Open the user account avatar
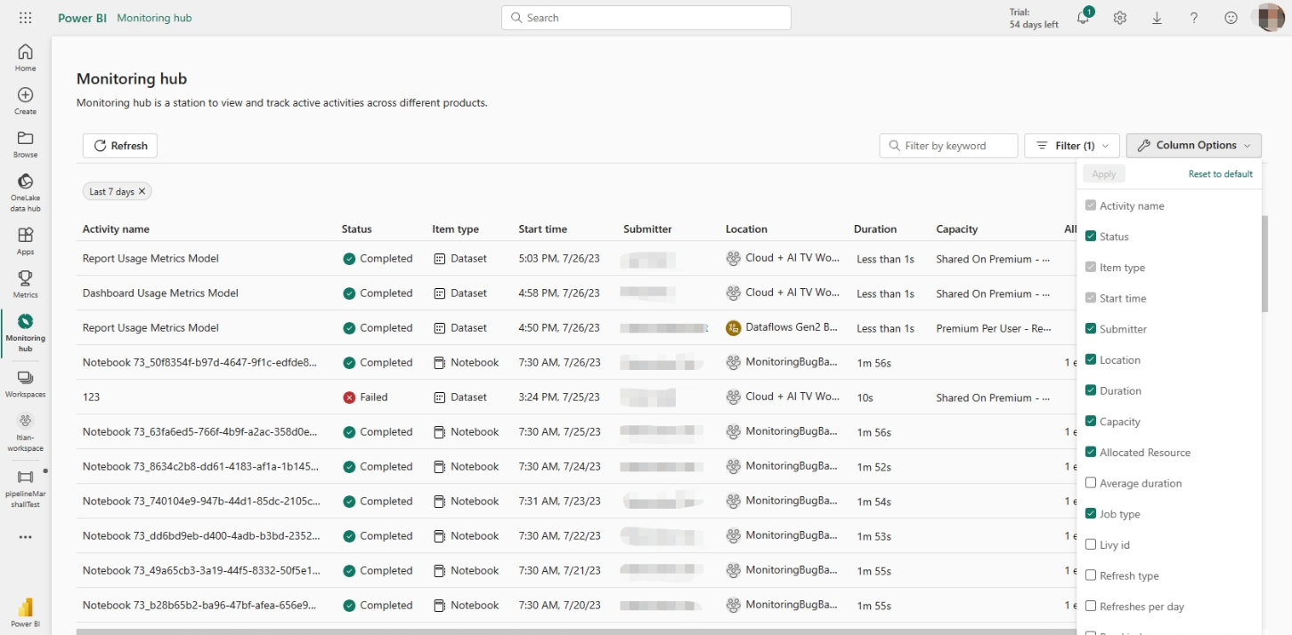 click(1270, 18)
